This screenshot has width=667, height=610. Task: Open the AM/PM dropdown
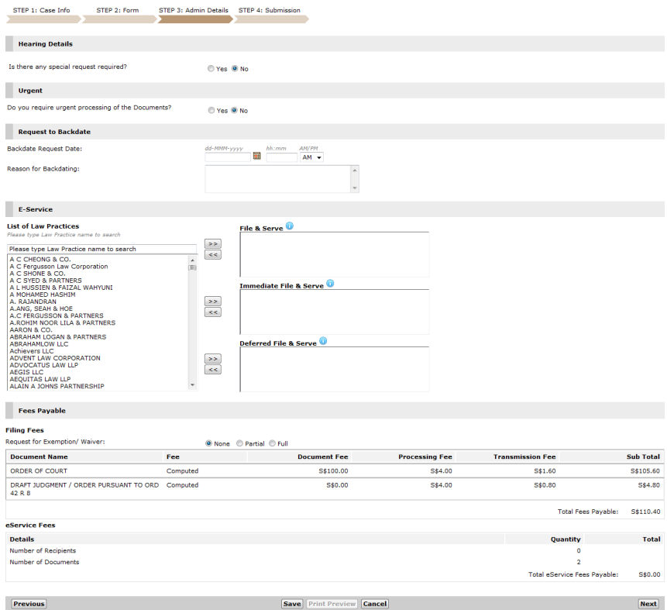point(311,157)
